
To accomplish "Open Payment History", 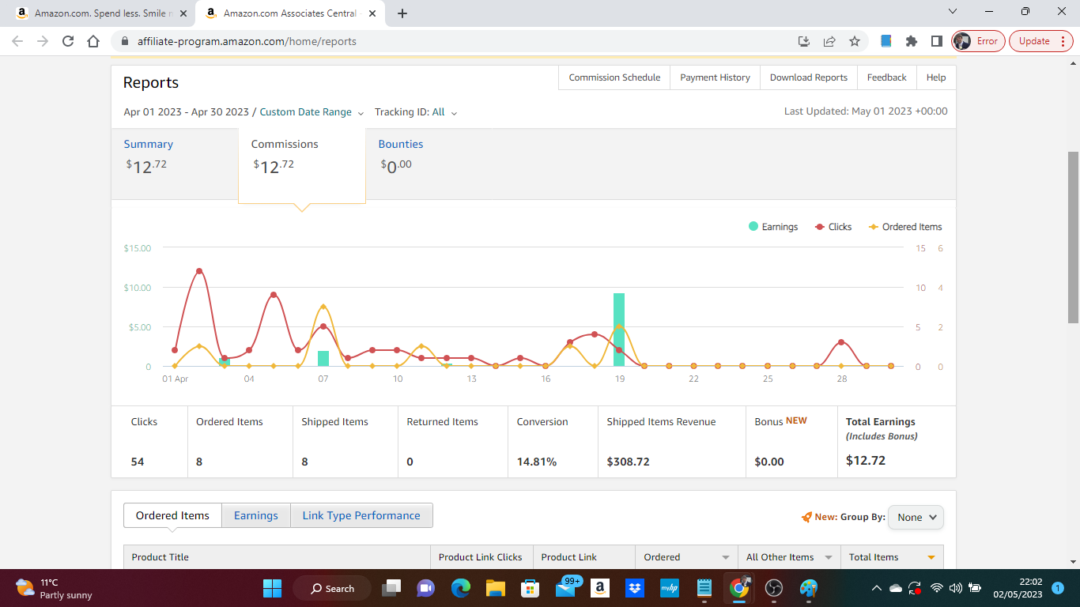I will (x=715, y=77).
